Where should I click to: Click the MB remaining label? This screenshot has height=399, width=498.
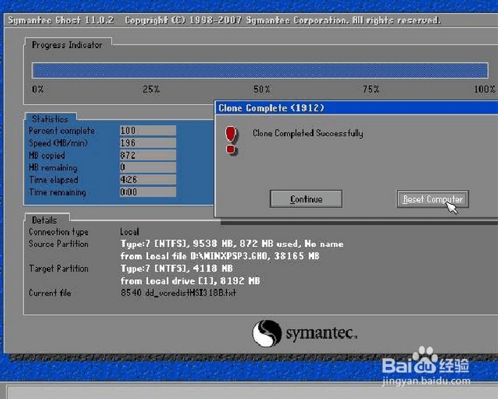[53, 167]
